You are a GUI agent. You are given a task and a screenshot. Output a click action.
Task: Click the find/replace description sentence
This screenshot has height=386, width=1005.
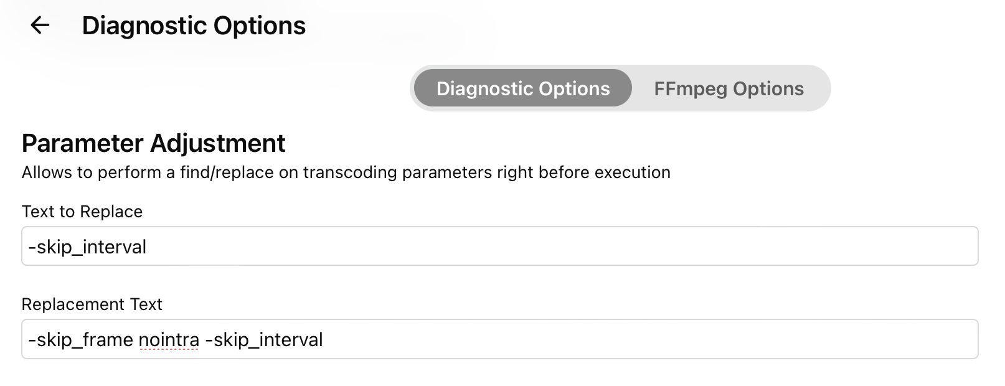click(346, 172)
